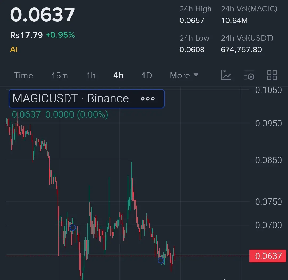Viewport: 288px width, 280px height.
Task: Select the 15m timeframe tab
Action: pos(60,75)
